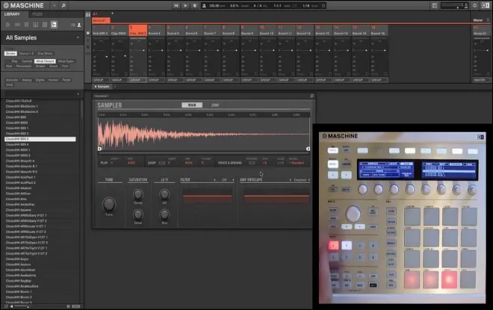Screen dimensions: 493x310
Task: Toggle the Master headphone cue icon
Action: coord(488,20)
